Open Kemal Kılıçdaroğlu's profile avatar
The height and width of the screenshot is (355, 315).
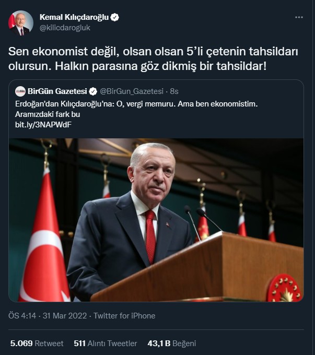[21, 22]
